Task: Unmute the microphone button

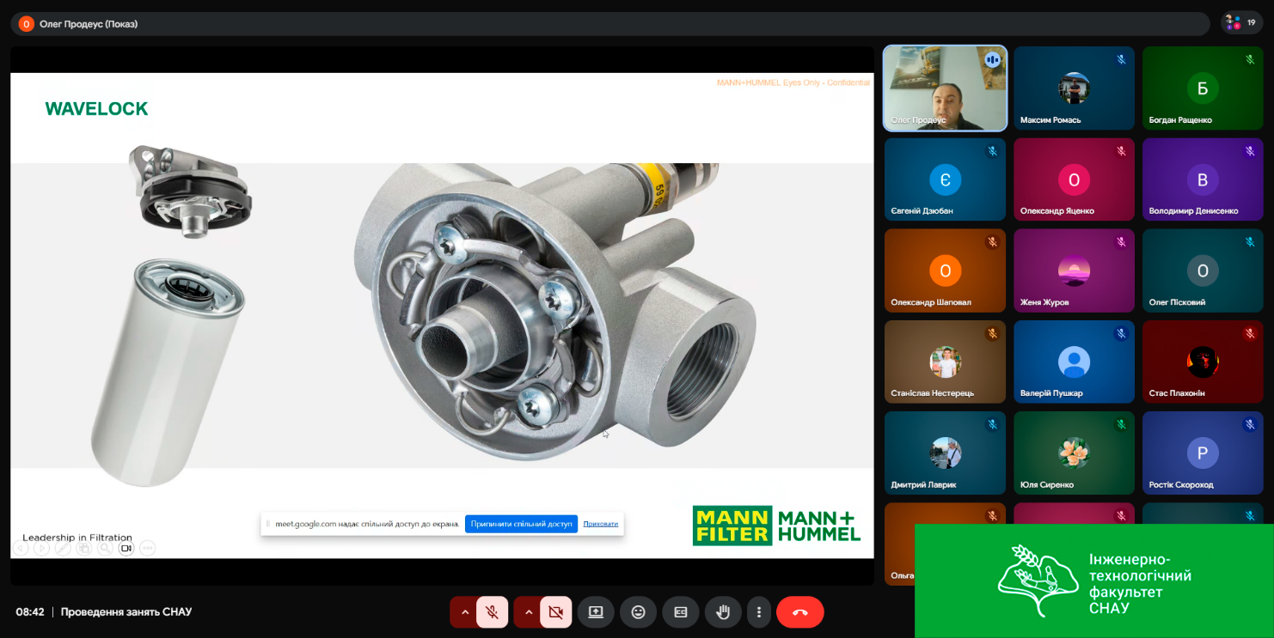Action: pos(492,612)
